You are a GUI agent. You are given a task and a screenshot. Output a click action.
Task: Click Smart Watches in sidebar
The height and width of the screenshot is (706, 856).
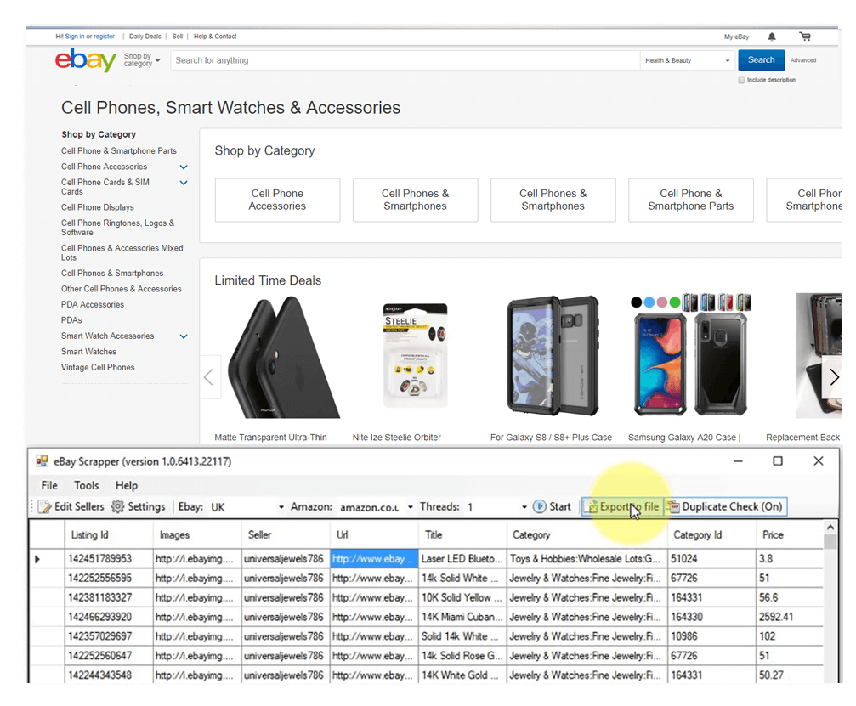point(88,352)
